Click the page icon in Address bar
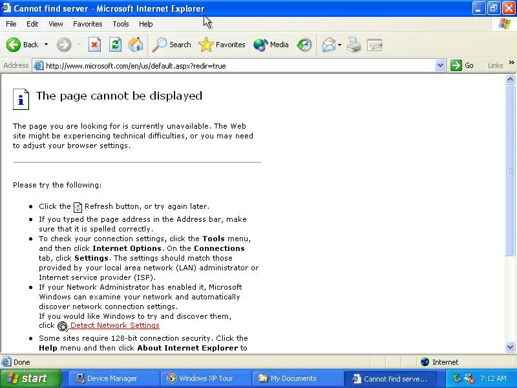This screenshot has width=517, height=388. [x=39, y=65]
